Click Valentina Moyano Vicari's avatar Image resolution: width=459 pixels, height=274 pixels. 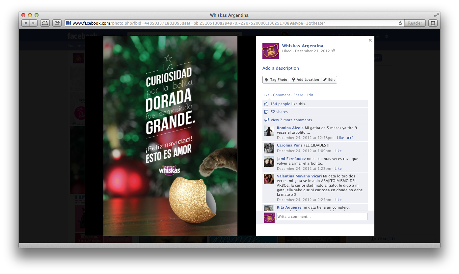pos(269,179)
